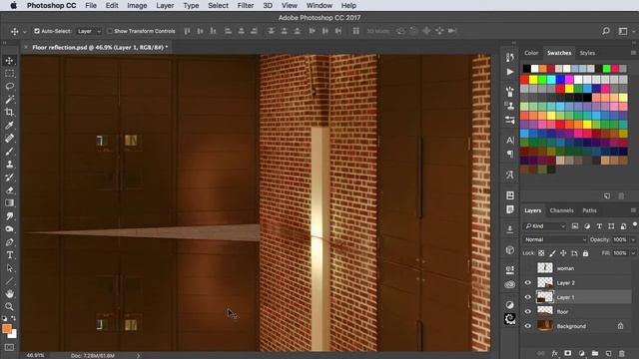Toggle Quick Mask mode icon
This screenshot has width=639, height=359.
point(9,347)
